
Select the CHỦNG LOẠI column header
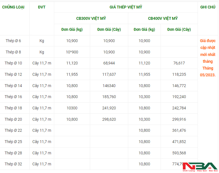click(x=13, y=7)
